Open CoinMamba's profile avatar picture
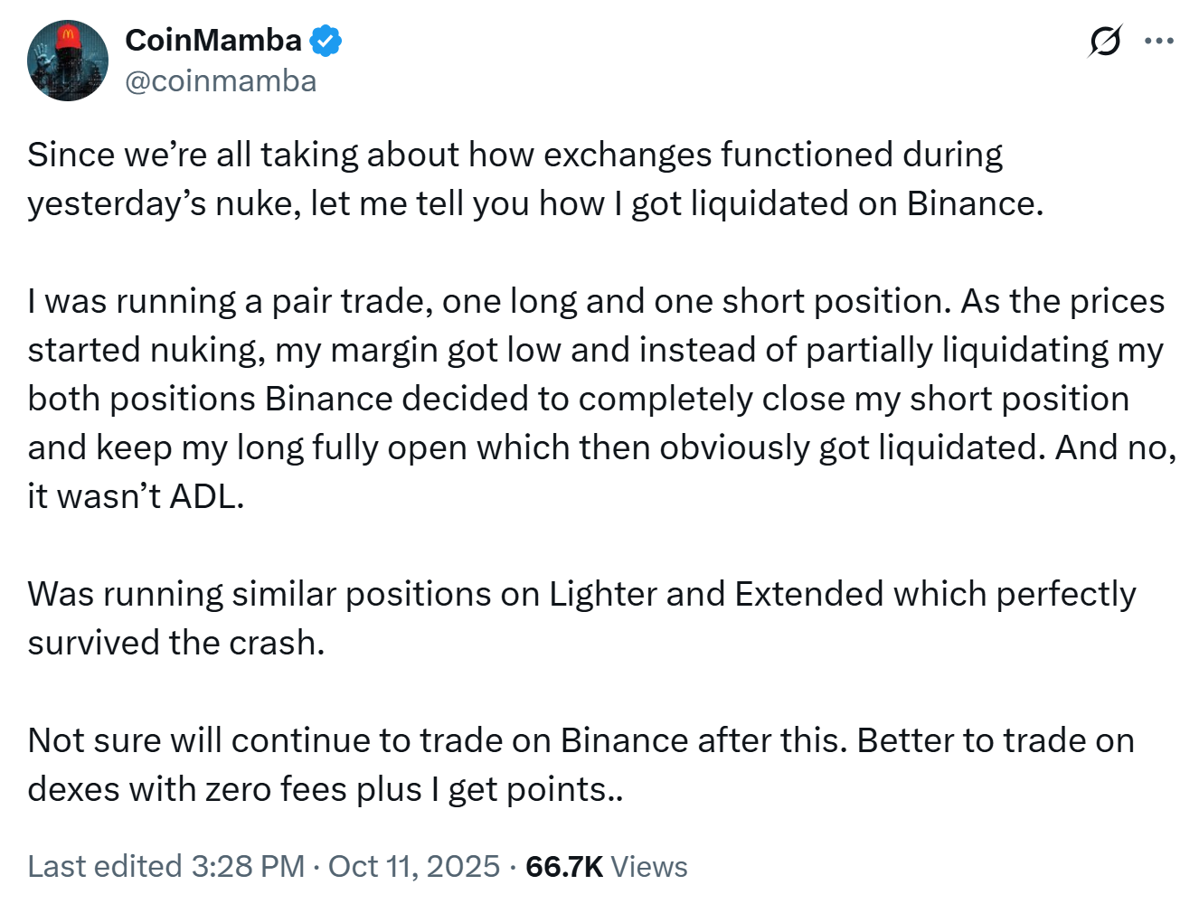This screenshot has width=1199, height=913. (68, 61)
